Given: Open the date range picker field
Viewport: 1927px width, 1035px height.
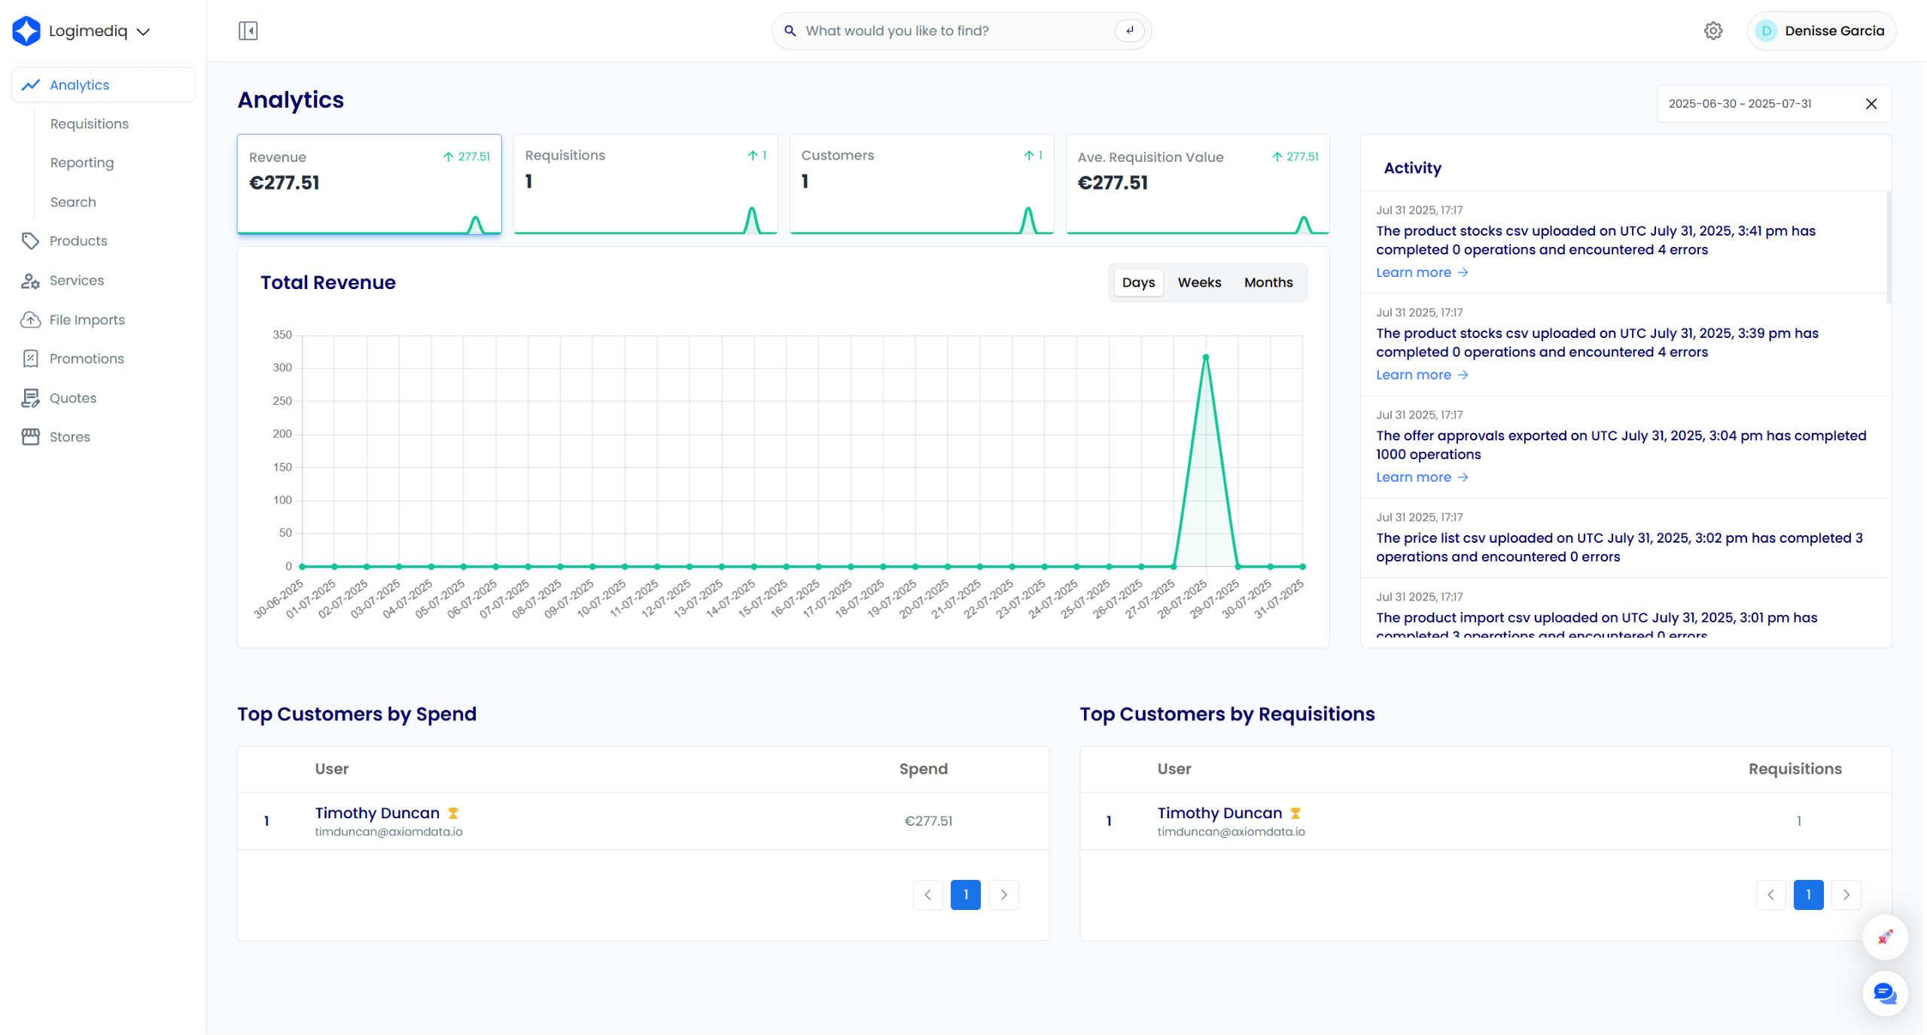Looking at the screenshot, I should point(1754,104).
